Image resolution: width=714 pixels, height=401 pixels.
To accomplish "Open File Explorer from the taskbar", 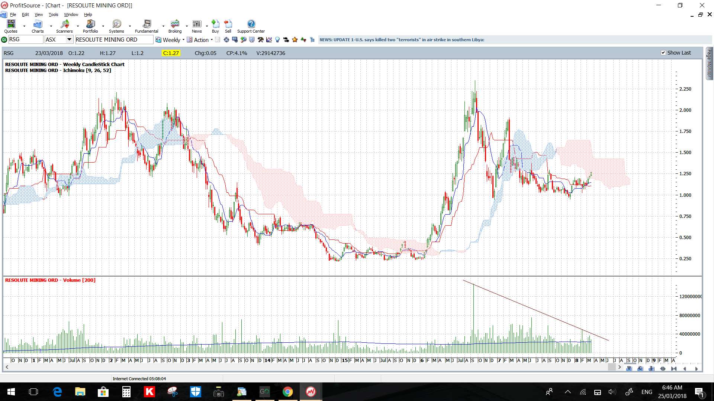I will [80, 392].
